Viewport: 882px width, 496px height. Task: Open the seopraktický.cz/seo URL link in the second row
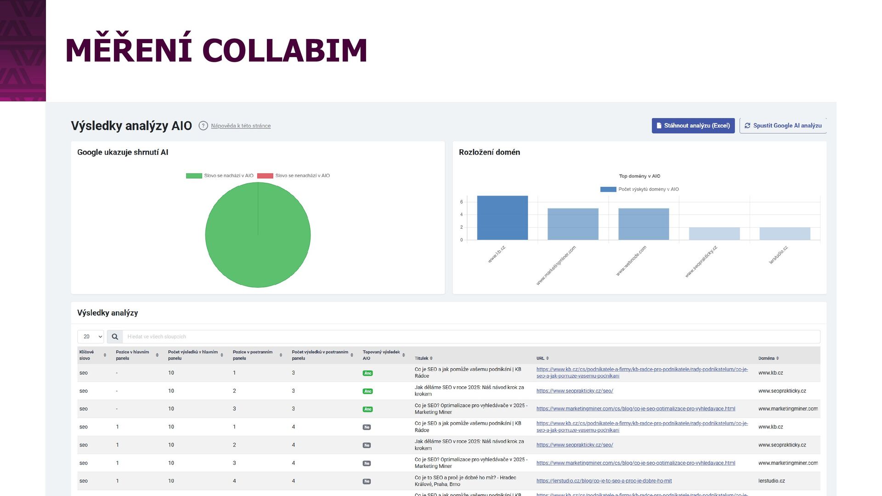coord(574,391)
